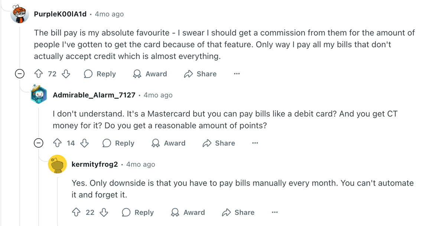Open more options on PurpleK00lA1d's comment

click(x=237, y=74)
